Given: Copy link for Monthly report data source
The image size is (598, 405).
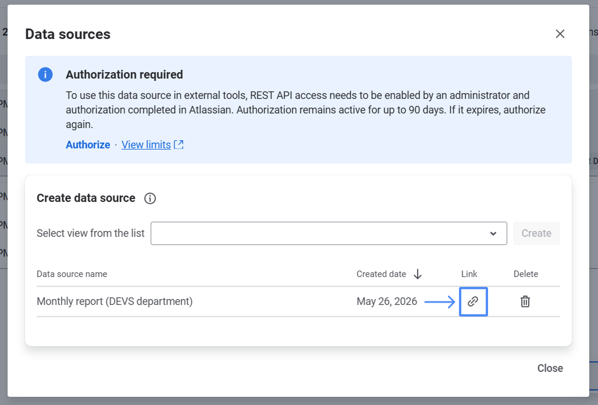Looking at the screenshot, I should pyautogui.click(x=473, y=301).
